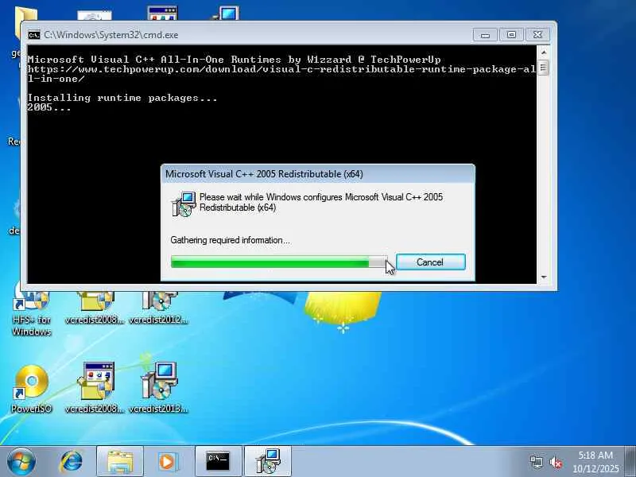
Task: Click the Microsoft Visual C++ 2005 Redistributable dialog title
Action: [x=264, y=174]
